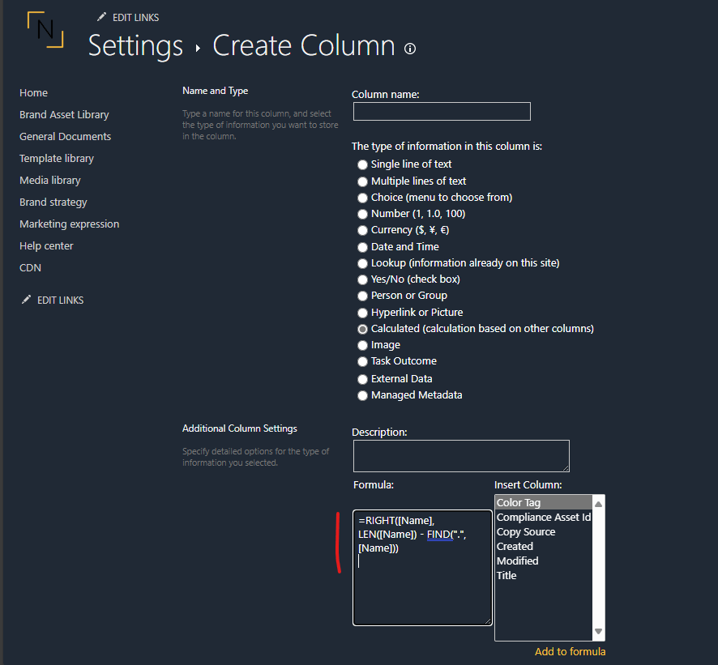This screenshot has width=718, height=665.
Task: Select the Date and Time radio button
Action: pos(362,246)
